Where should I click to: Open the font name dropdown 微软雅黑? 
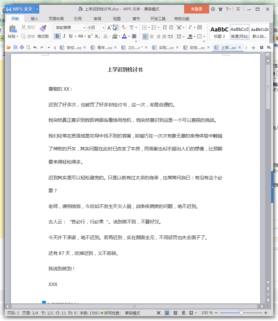pos(70,27)
